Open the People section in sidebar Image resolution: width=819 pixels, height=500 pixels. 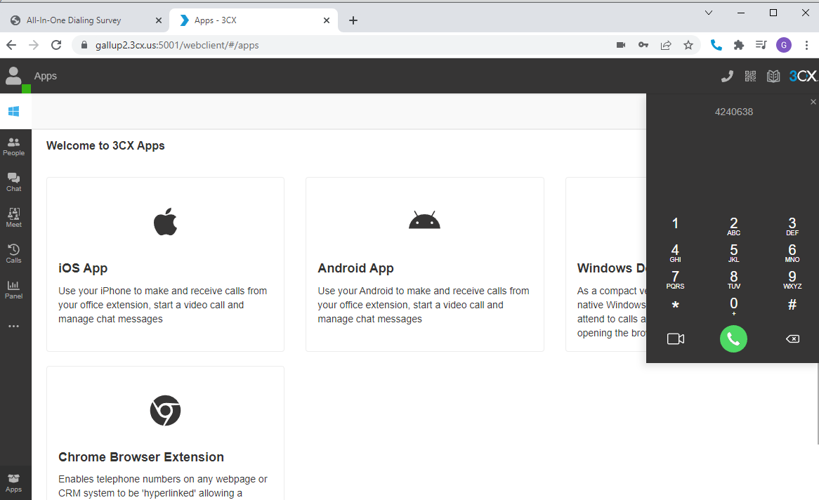click(x=13, y=147)
